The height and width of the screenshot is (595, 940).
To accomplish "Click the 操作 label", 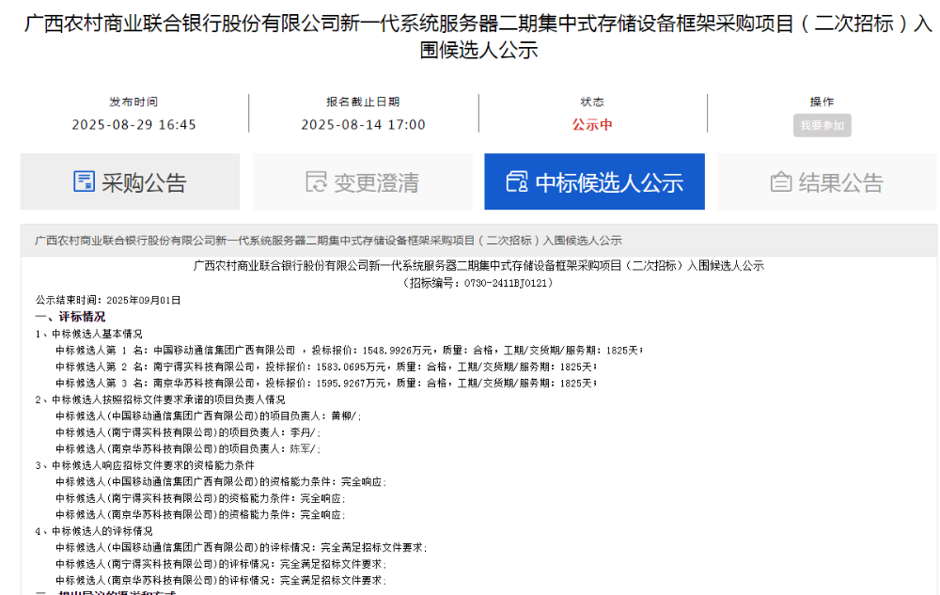I will (x=822, y=102).
